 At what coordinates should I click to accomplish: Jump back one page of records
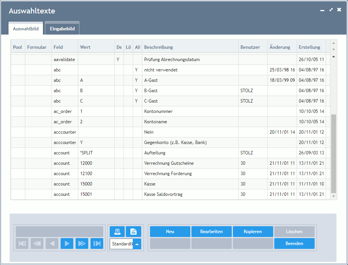[x=37, y=243]
